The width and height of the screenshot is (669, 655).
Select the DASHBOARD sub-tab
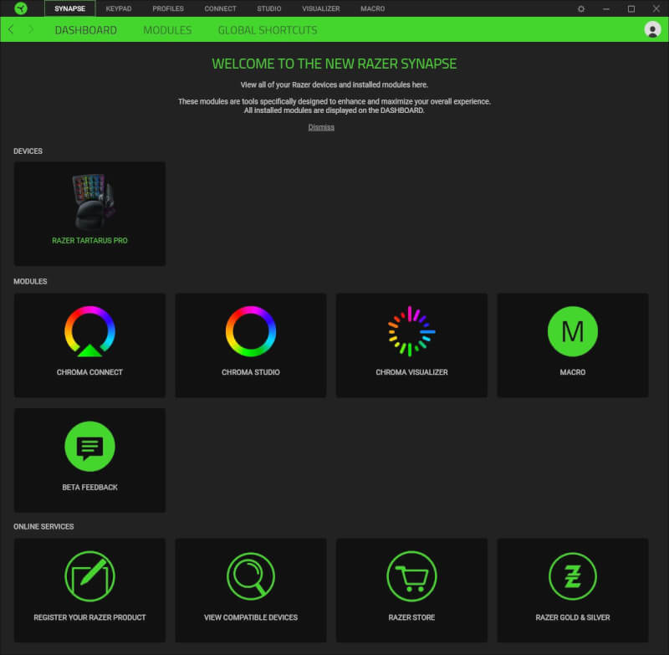pos(86,30)
